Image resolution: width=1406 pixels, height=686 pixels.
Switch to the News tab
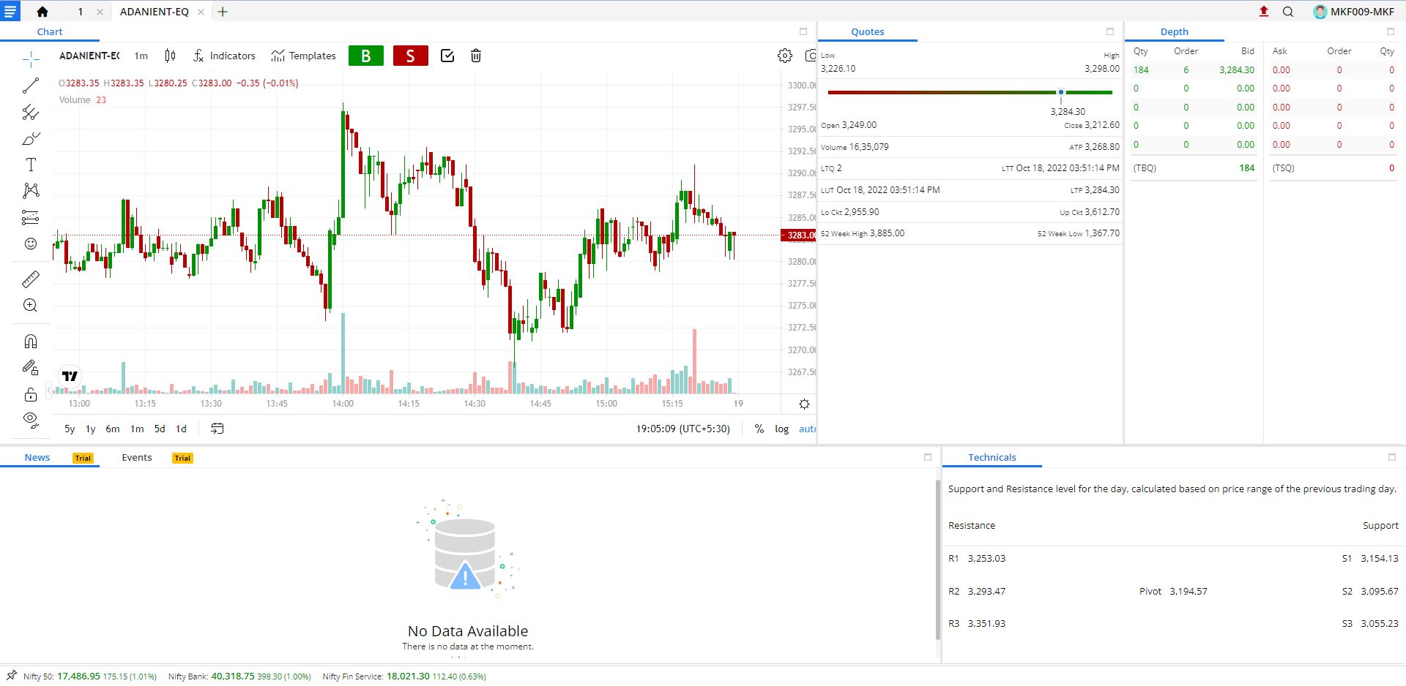tap(37, 457)
